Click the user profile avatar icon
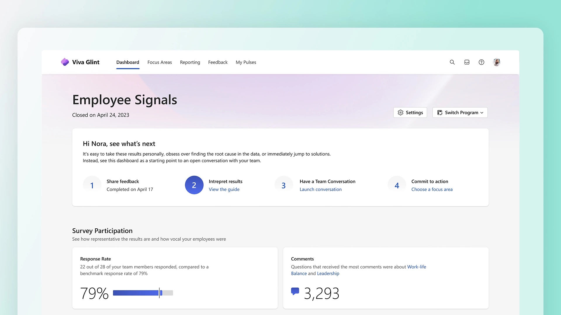Image resolution: width=561 pixels, height=315 pixels. point(497,62)
